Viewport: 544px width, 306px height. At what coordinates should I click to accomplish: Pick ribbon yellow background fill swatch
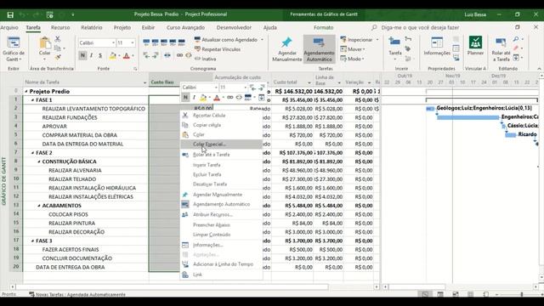coord(113,55)
